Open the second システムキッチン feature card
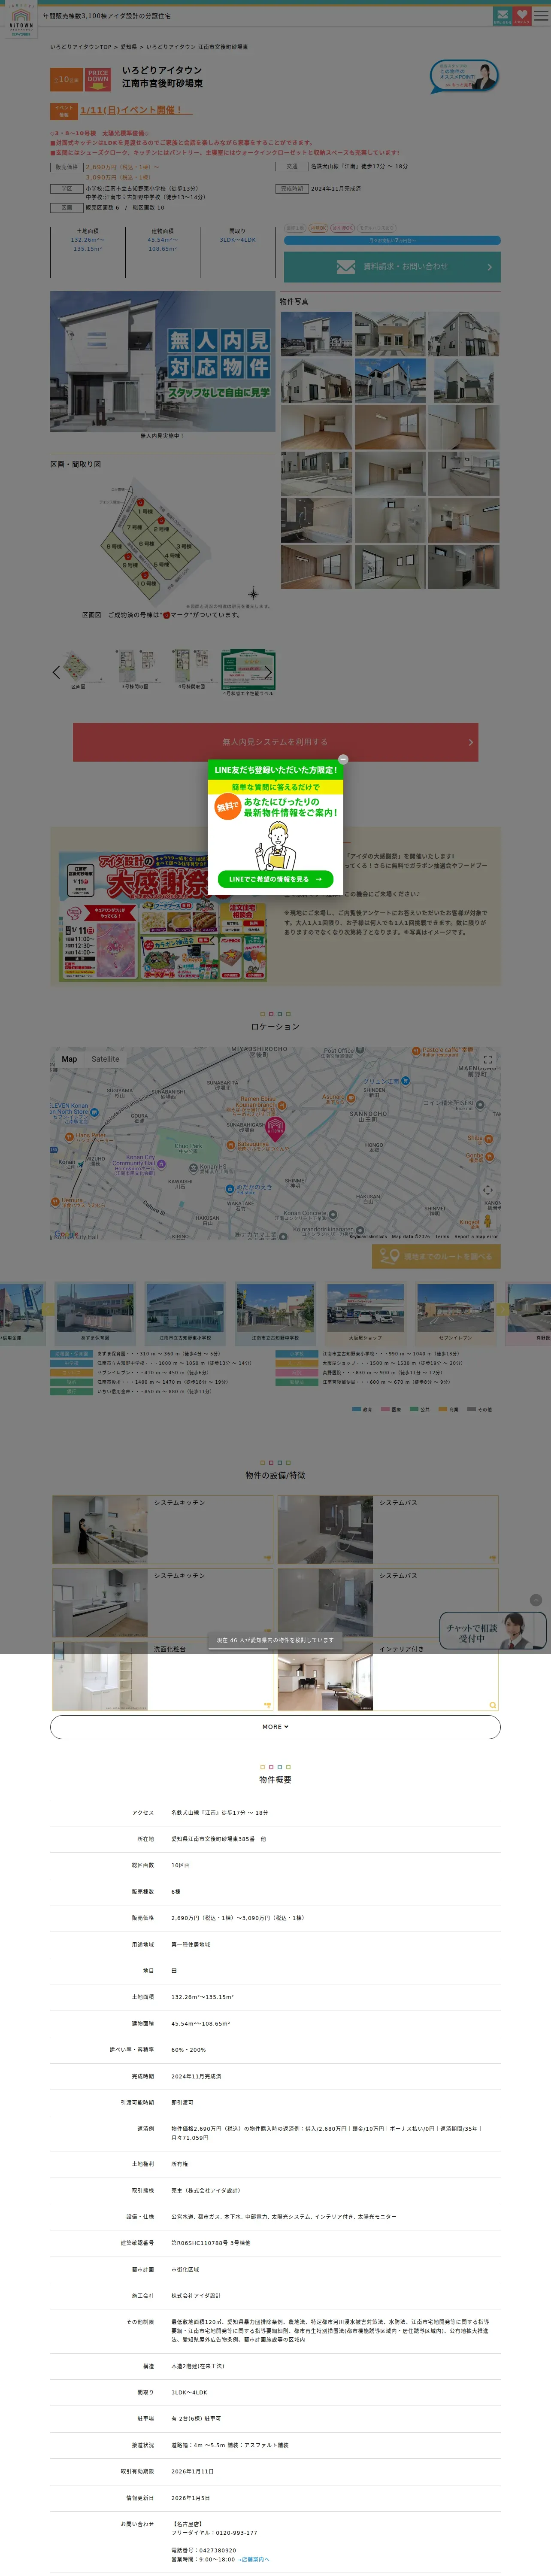The image size is (551, 2576). click(x=162, y=1603)
